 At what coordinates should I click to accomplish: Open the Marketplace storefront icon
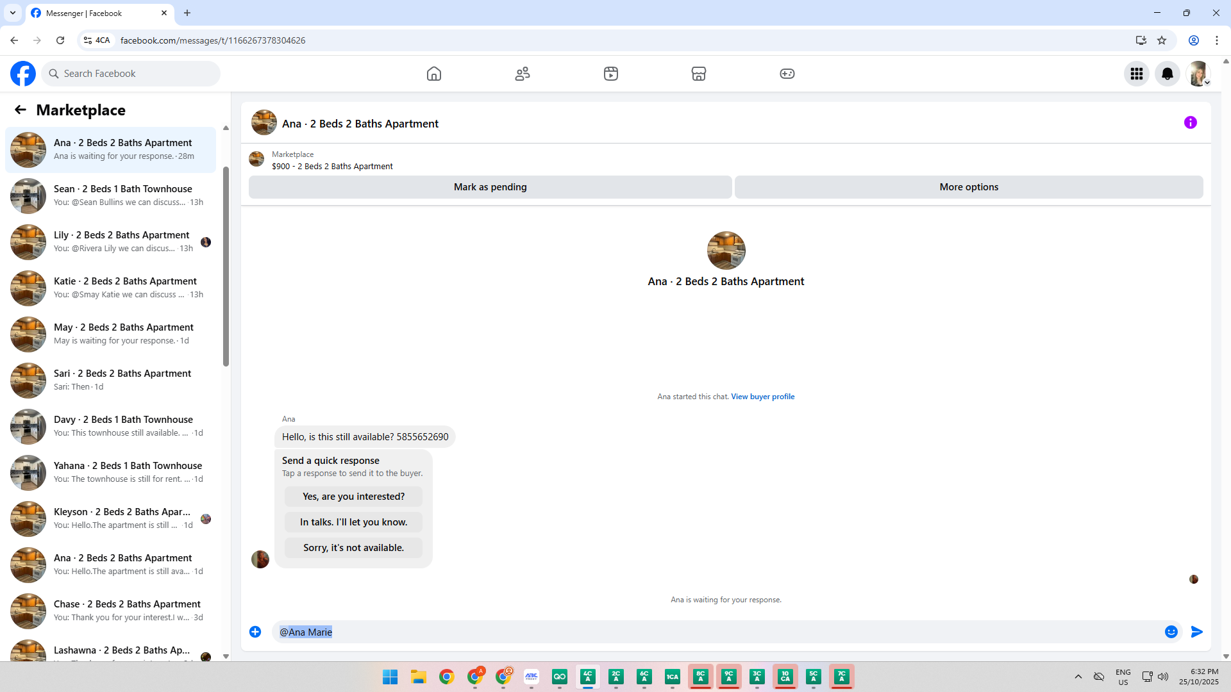699,74
